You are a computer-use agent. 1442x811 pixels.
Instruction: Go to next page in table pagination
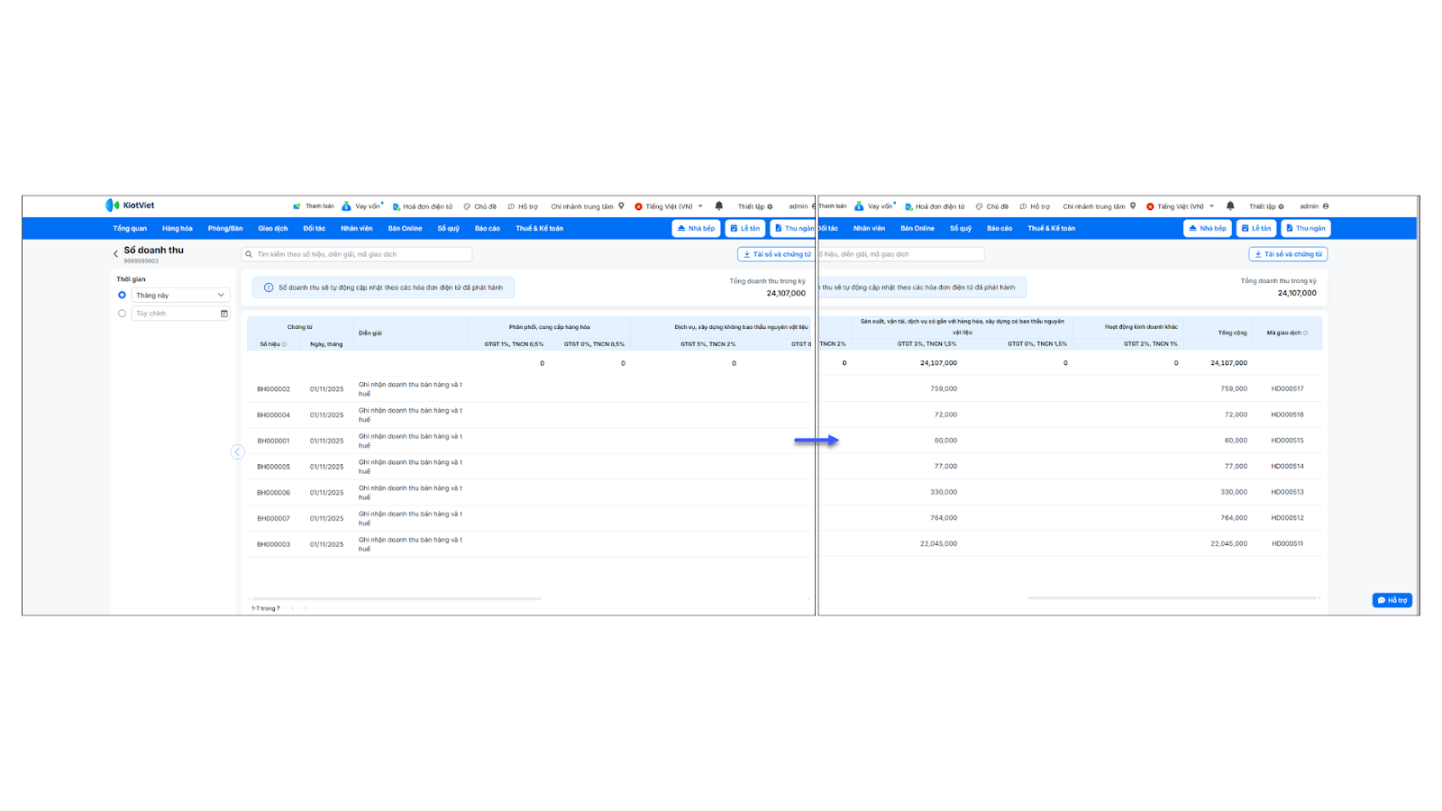306,608
